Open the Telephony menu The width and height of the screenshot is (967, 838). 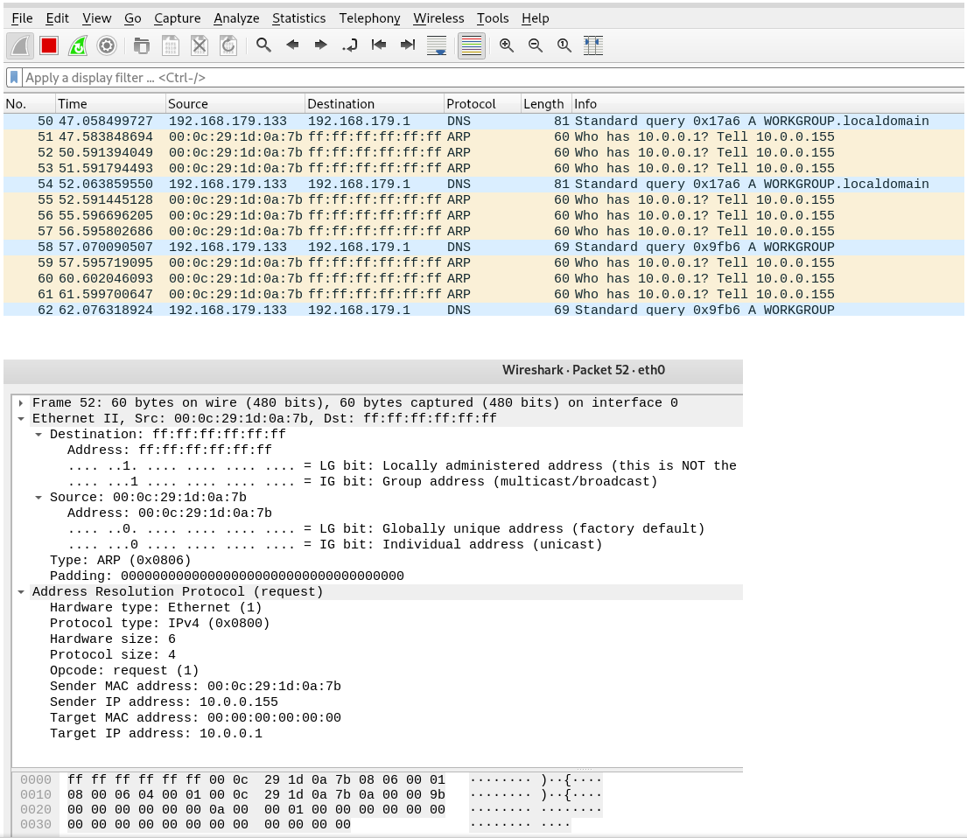tap(369, 17)
